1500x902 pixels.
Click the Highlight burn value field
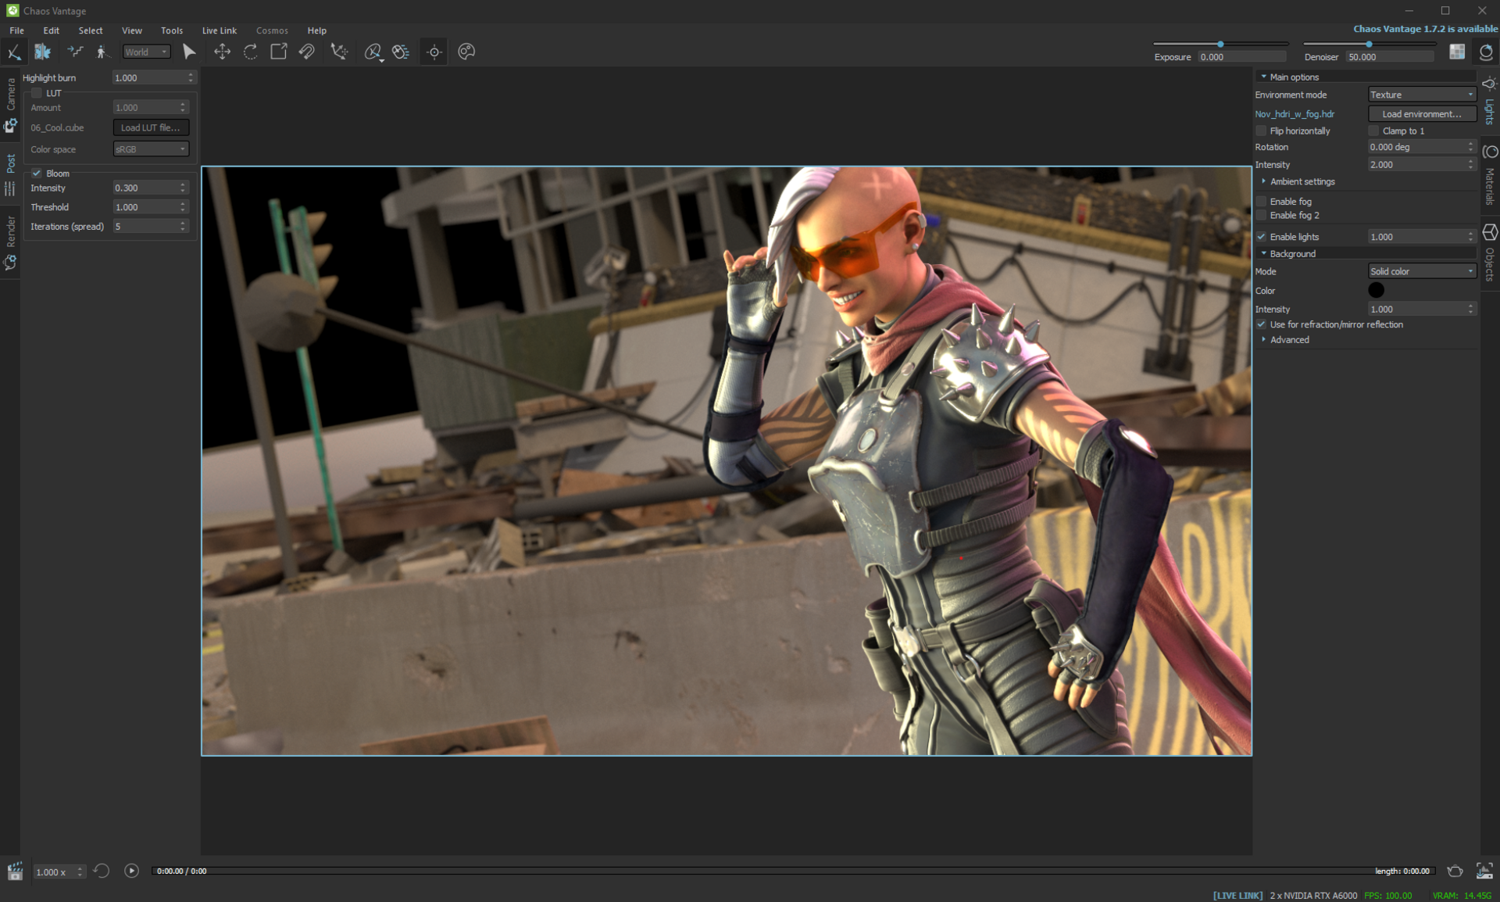pos(153,77)
